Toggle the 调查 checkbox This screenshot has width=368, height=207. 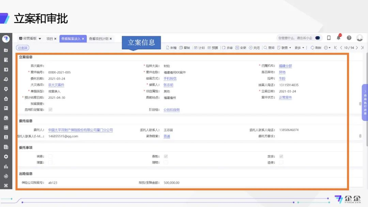[50, 157]
